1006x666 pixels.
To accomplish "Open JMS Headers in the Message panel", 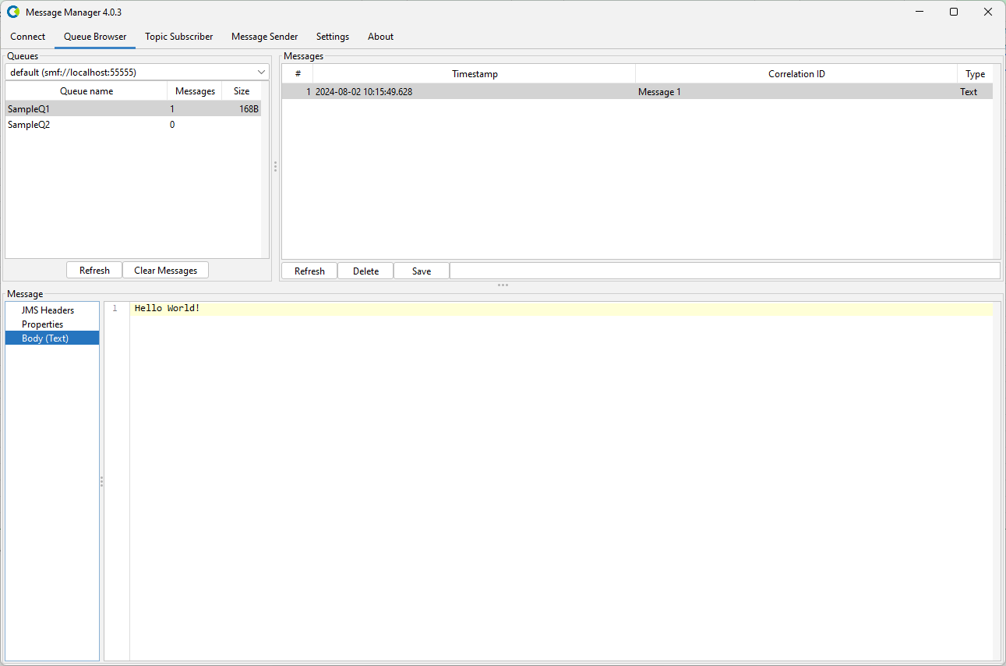I will click(x=48, y=310).
